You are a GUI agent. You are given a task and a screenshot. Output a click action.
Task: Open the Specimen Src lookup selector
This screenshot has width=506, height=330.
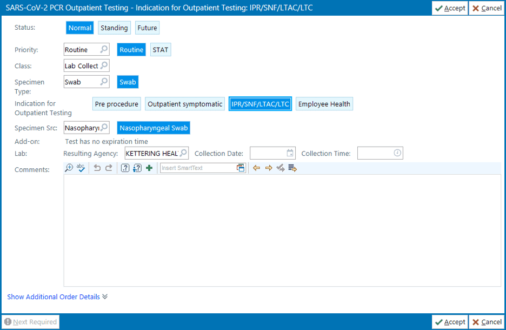pyautogui.click(x=105, y=128)
